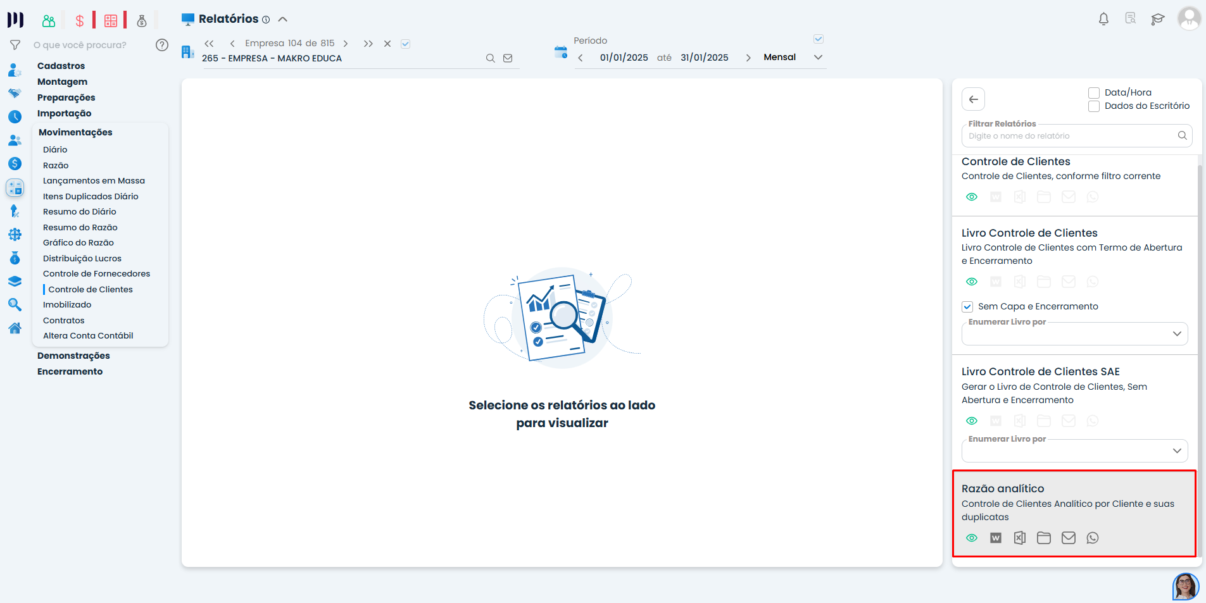The image size is (1206, 603).
Task: Click the house icon in left sidebar
Action: (x=15, y=328)
